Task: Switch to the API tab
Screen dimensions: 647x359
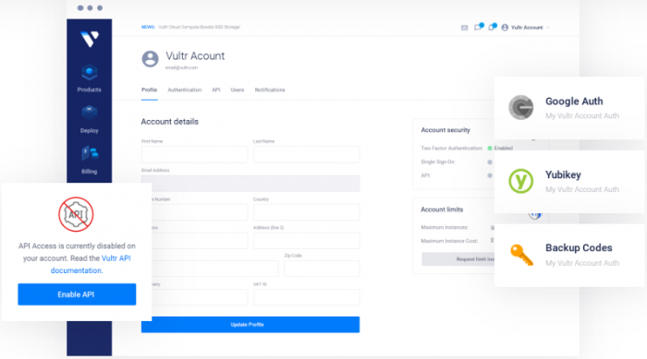Action: click(x=215, y=90)
